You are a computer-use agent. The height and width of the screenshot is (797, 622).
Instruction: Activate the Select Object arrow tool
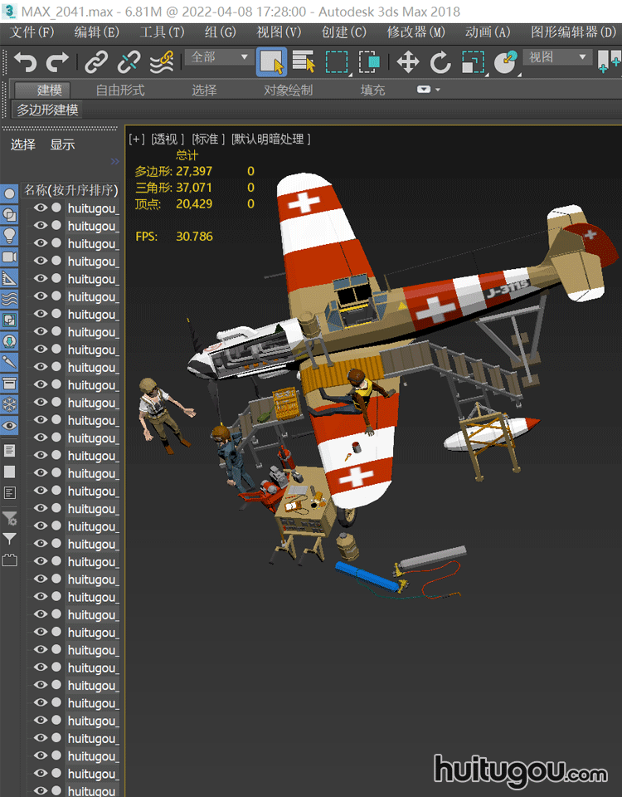click(x=271, y=62)
